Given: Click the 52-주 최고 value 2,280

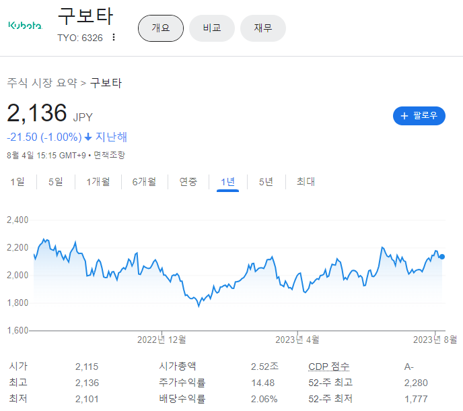Looking at the screenshot, I should (416, 383).
